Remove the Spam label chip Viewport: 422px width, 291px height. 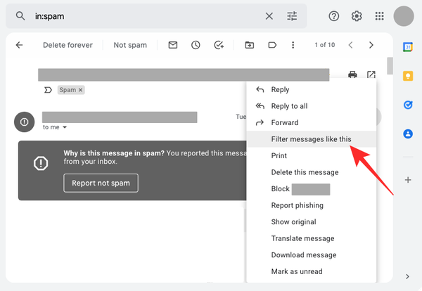click(x=80, y=90)
